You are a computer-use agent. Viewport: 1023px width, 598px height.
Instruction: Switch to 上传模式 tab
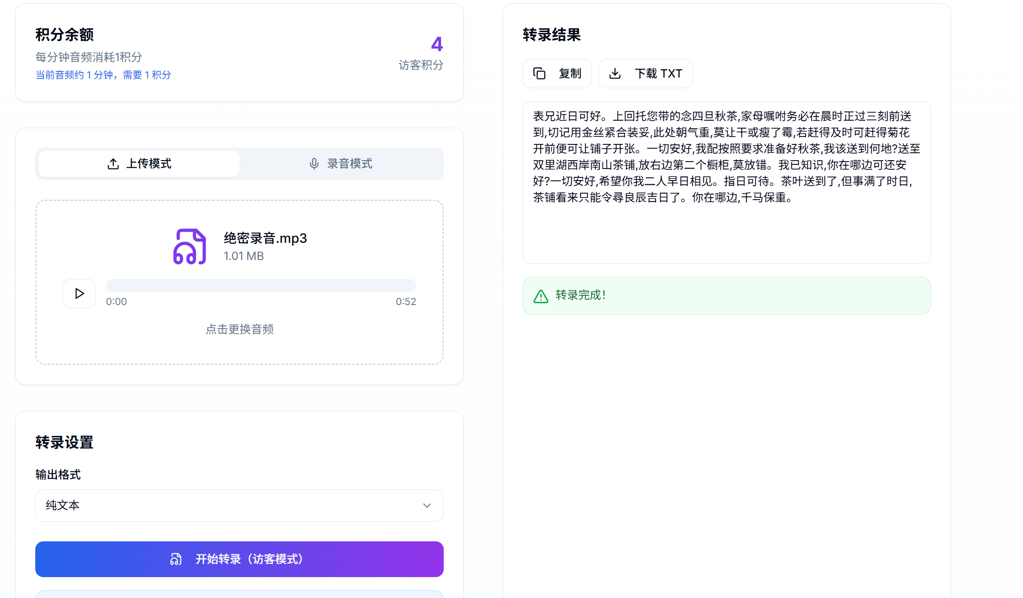(x=139, y=164)
